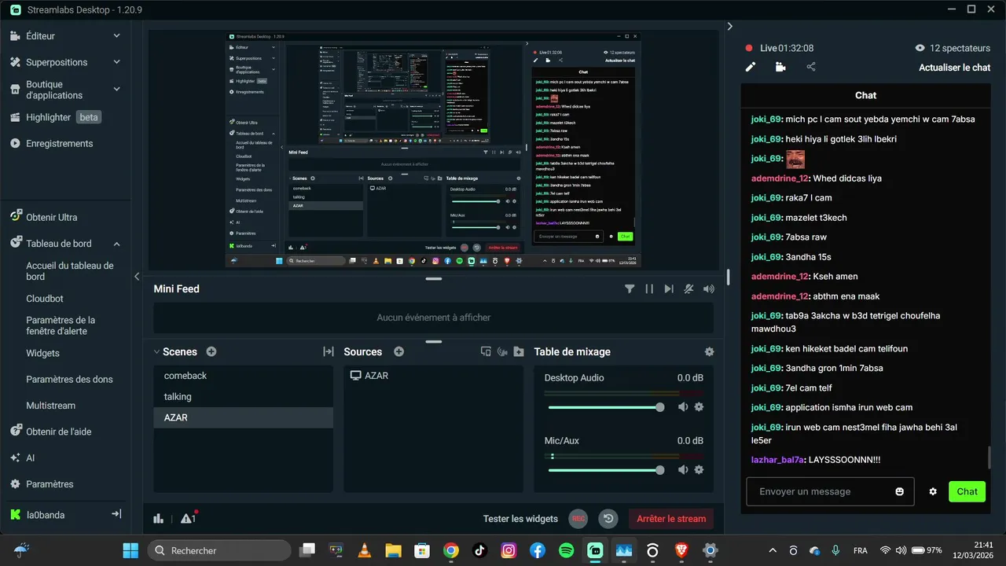This screenshot has height=566, width=1006.
Task: Click the camera icon under Live timer
Action: point(780,67)
